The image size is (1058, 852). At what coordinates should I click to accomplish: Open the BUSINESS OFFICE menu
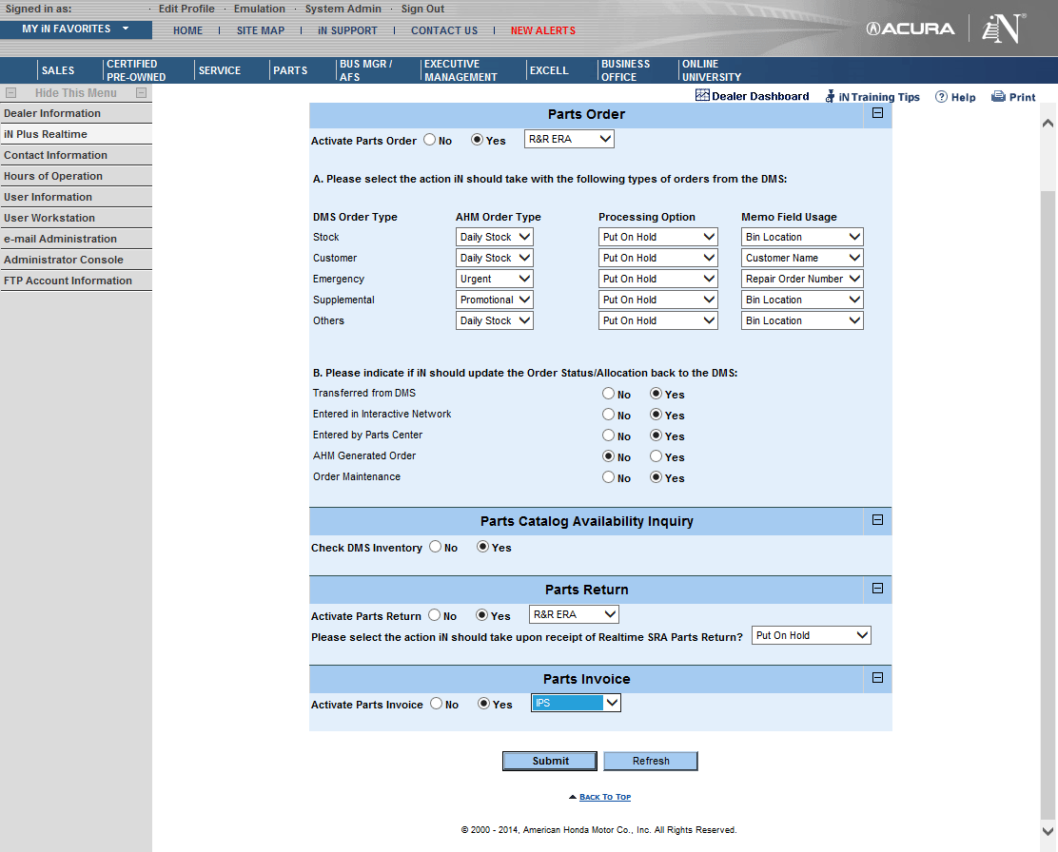click(x=625, y=70)
